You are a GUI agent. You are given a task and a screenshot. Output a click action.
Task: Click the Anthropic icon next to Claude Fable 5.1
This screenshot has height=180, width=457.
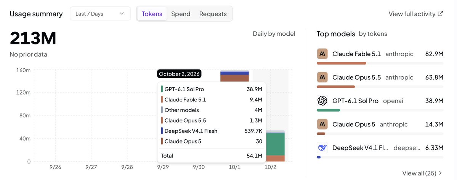click(x=322, y=54)
